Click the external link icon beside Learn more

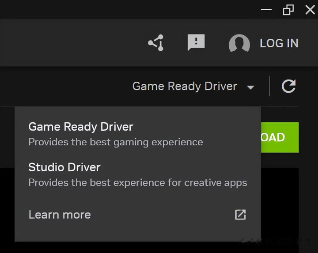240,215
